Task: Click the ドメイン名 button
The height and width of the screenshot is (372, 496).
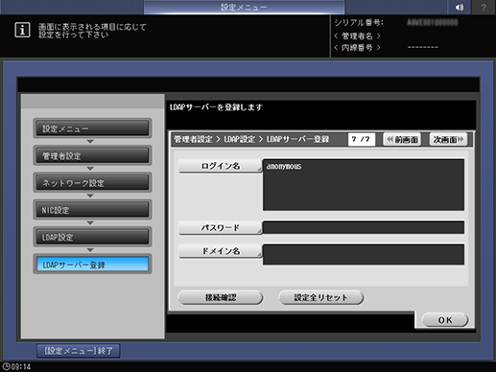Action: point(221,251)
